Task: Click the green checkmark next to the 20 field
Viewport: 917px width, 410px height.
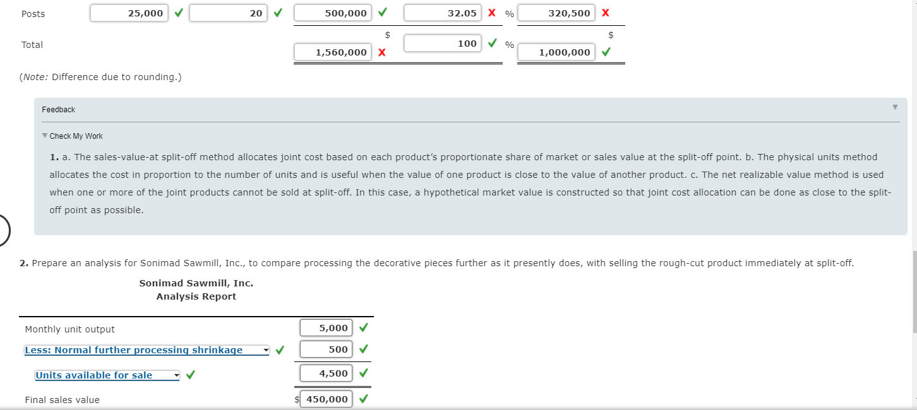Action: (277, 12)
